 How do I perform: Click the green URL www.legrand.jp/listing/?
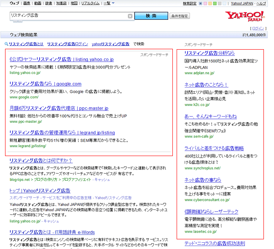click(x=28, y=146)
